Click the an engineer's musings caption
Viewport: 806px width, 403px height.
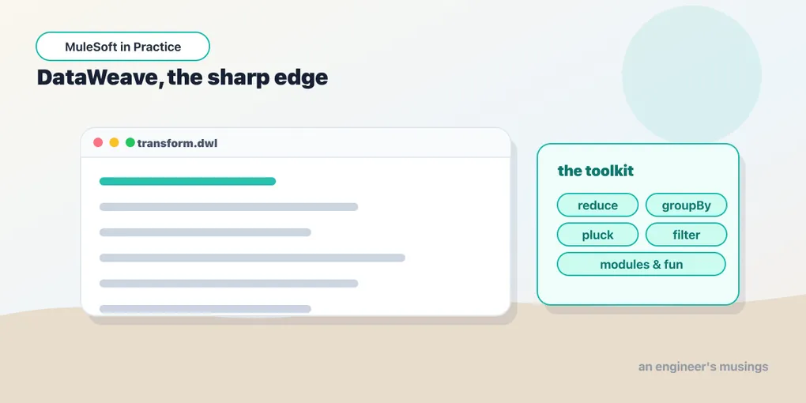tap(703, 367)
